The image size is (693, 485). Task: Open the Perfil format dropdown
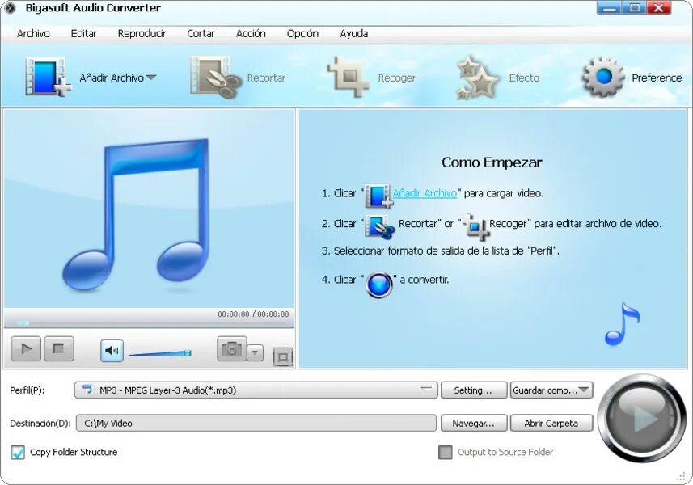(256, 390)
